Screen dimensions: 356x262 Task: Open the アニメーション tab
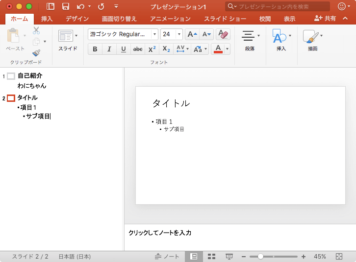pyautogui.click(x=170, y=19)
